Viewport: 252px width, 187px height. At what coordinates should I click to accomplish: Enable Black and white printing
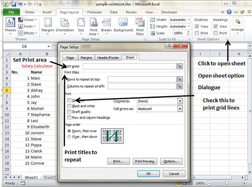pyautogui.click(x=69, y=106)
